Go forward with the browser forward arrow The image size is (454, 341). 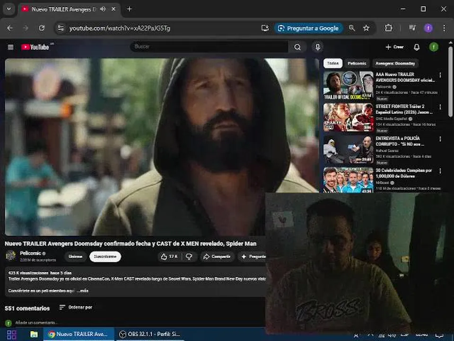point(26,28)
